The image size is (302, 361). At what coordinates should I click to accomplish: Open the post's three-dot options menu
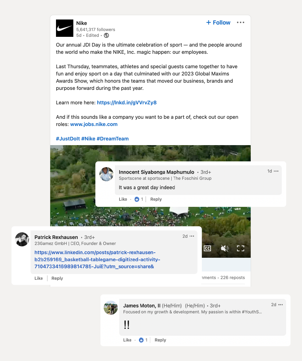[241, 22]
